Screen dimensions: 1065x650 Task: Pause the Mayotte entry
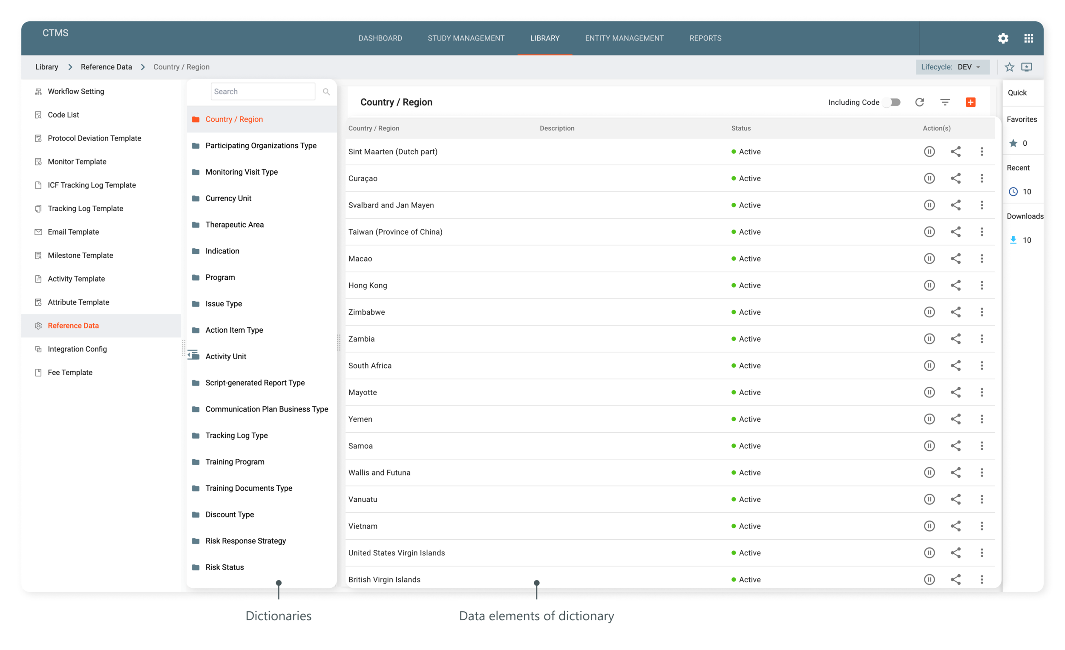929,393
